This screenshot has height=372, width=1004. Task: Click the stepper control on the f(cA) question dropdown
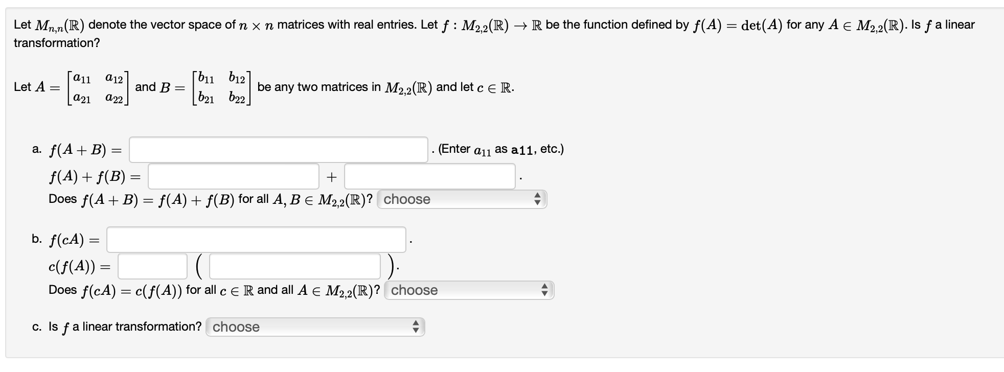pos(545,290)
